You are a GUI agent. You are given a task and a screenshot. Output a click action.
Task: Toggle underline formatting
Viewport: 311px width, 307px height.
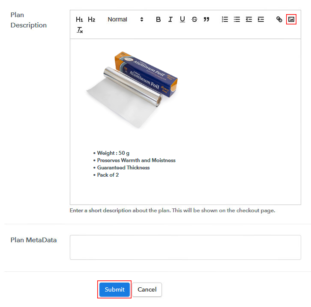pyautogui.click(x=182, y=19)
